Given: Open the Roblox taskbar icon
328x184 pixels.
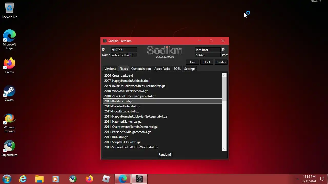Looking at the screenshot, I should (x=106, y=179).
